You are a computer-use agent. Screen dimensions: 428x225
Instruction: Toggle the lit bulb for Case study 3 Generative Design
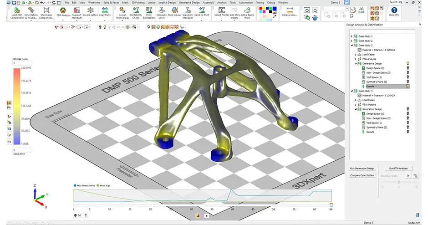tap(408, 64)
